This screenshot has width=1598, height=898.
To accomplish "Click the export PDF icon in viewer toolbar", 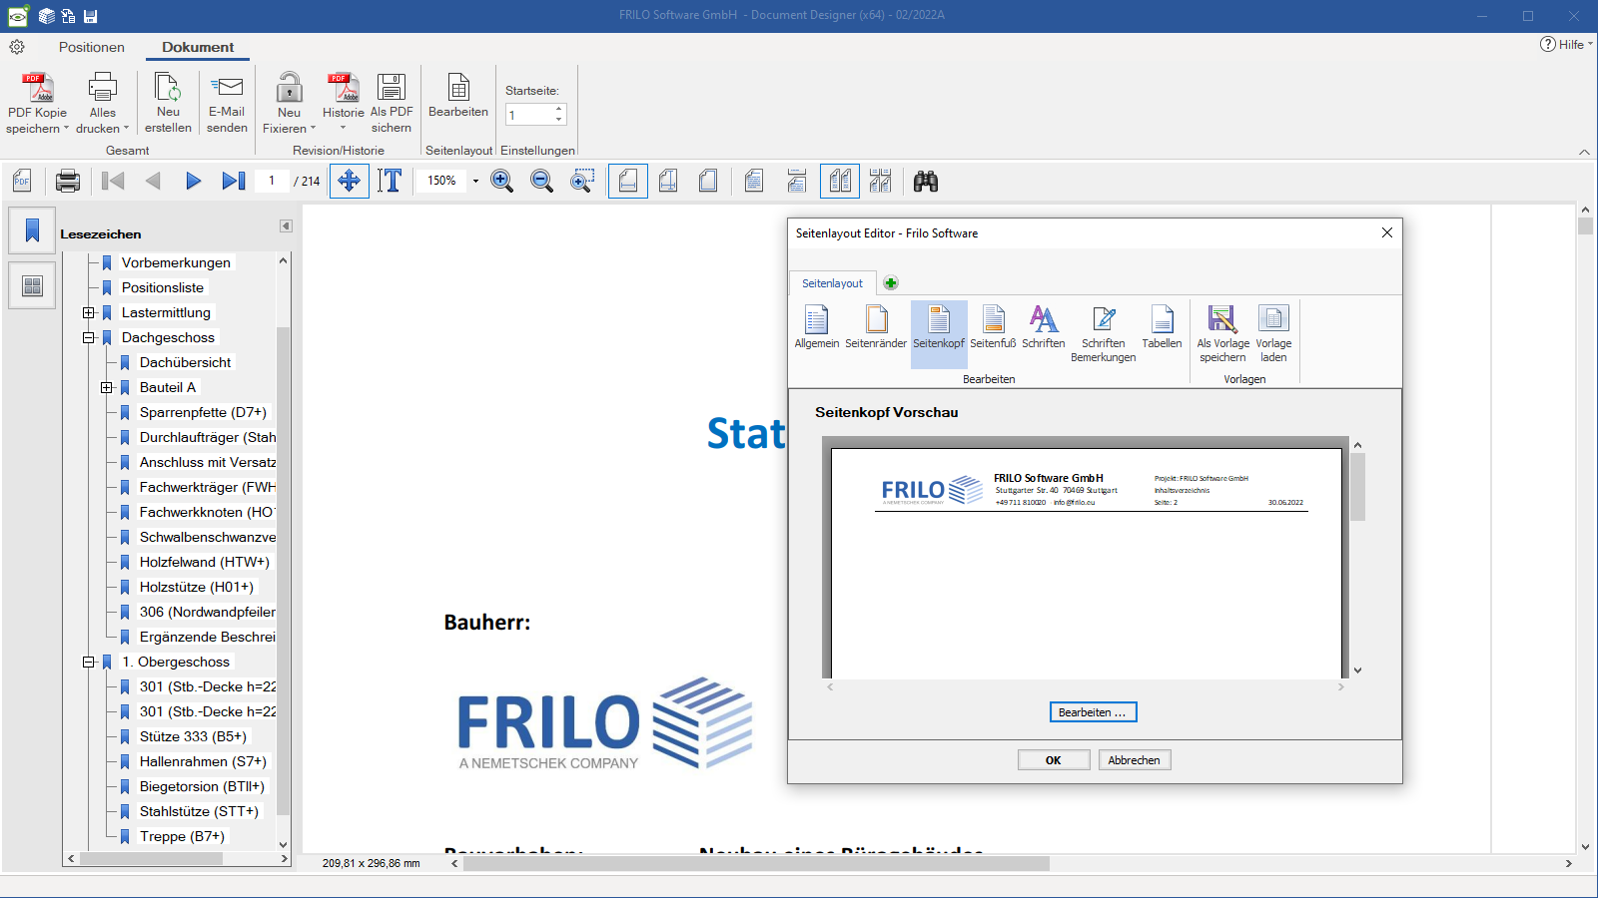I will 23,181.
